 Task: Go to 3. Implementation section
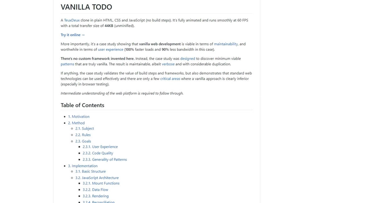point(82,166)
